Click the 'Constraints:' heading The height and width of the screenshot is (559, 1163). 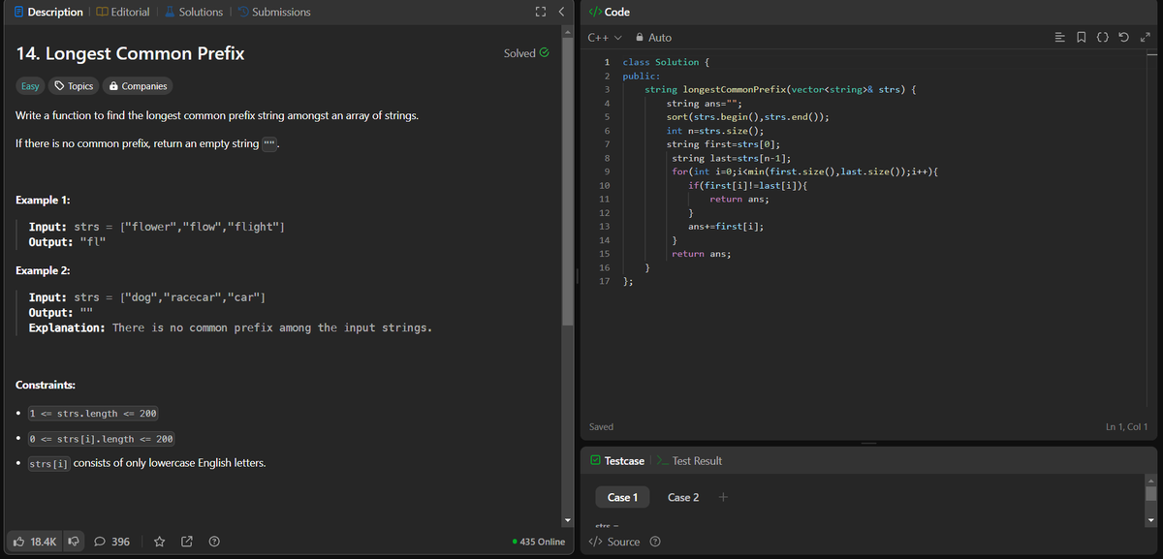click(x=46, y=385)
